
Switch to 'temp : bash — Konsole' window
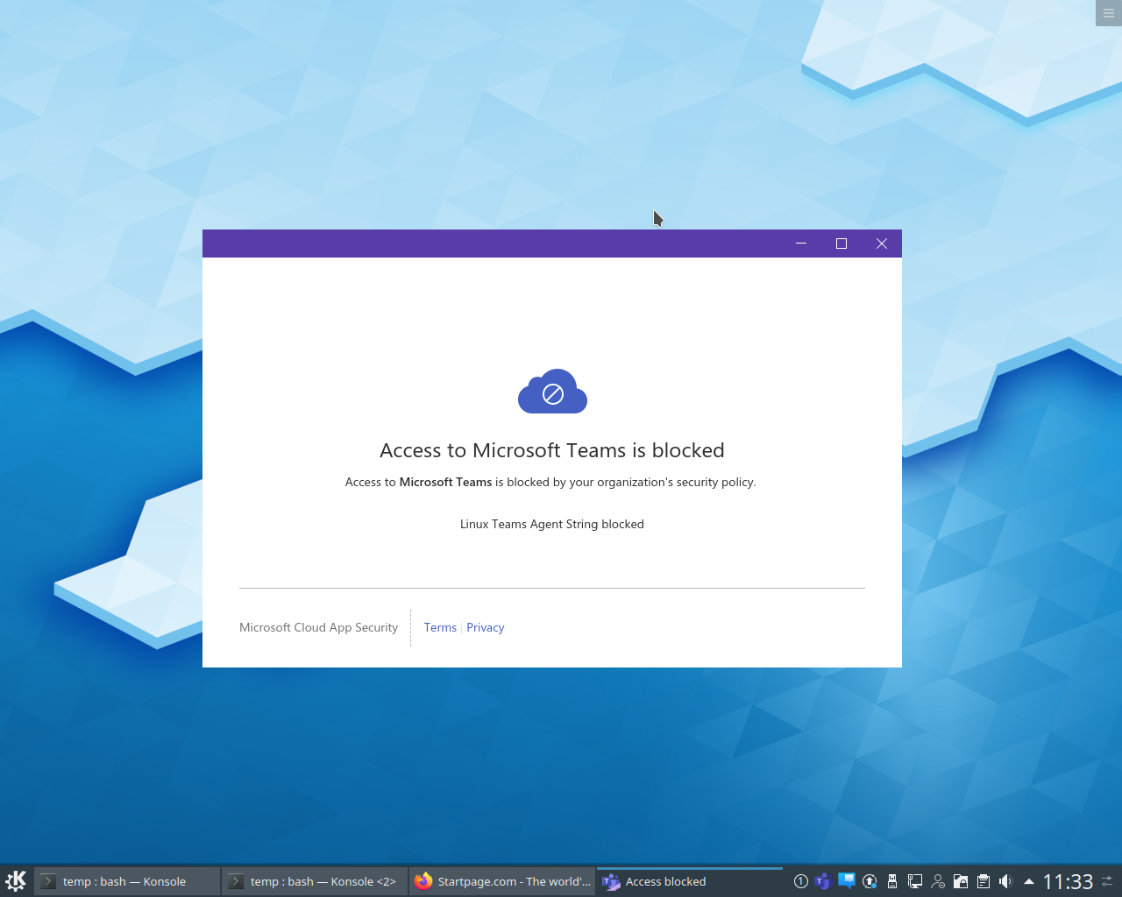[x=126, y=881]
